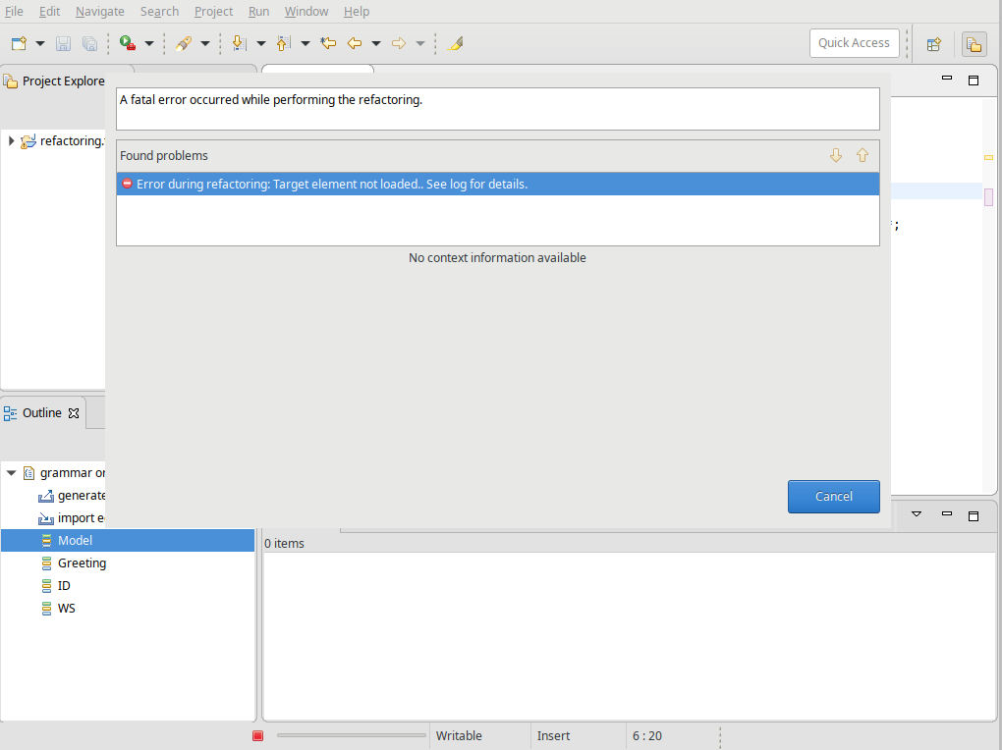Click the 'A fatal error occurred' message
The width and height of the screenshot is (1002, 750).
pos(271,100)
